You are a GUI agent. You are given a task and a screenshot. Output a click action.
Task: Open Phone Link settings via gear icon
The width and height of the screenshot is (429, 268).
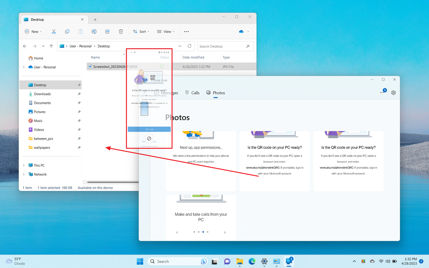point(393,93)
